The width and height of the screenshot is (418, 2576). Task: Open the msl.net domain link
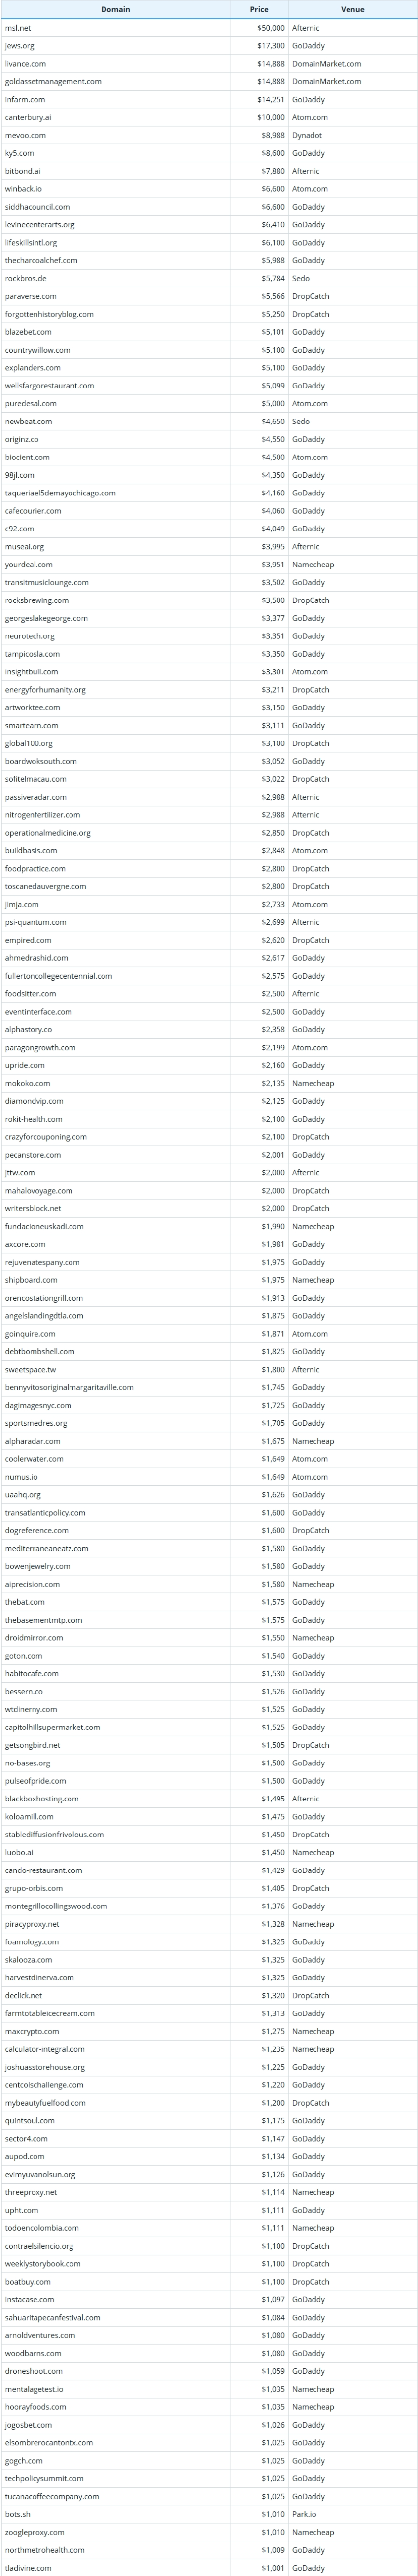coord(18,28)
